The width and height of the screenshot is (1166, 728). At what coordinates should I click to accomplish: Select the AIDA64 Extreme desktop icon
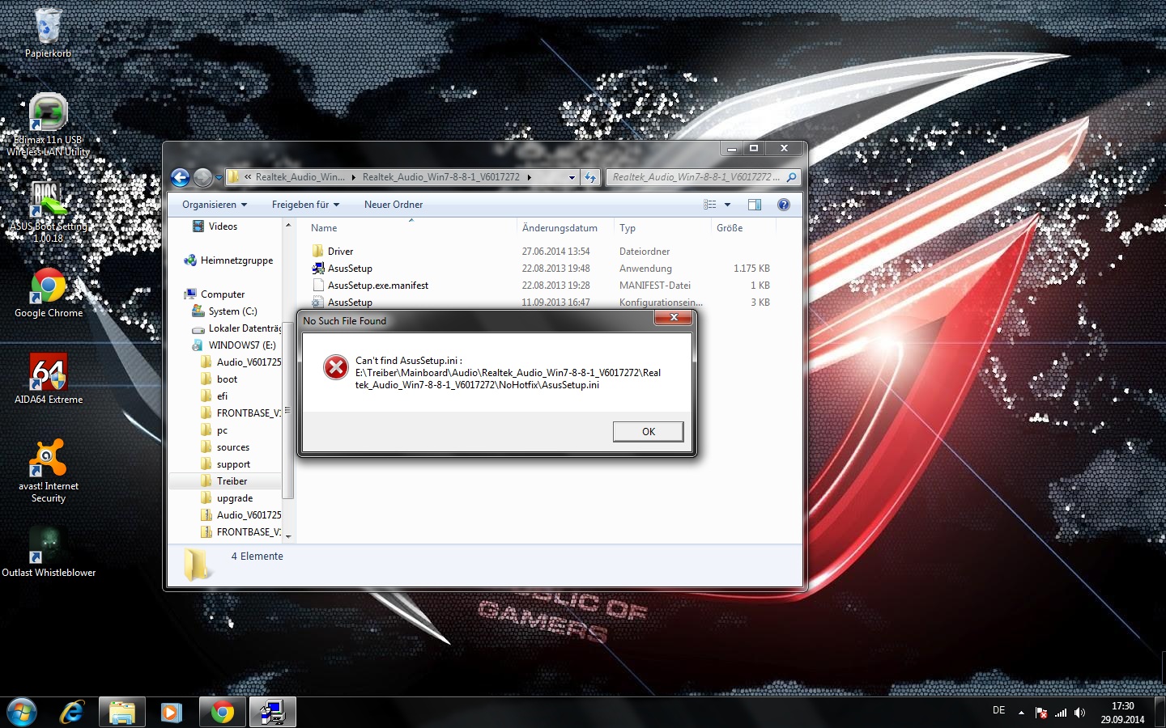(x=49, y=379)
